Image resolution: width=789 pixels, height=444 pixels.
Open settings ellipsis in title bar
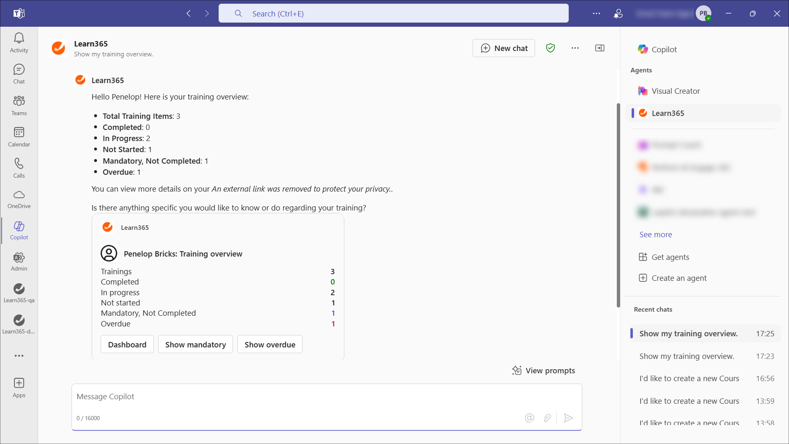(596, 14)
